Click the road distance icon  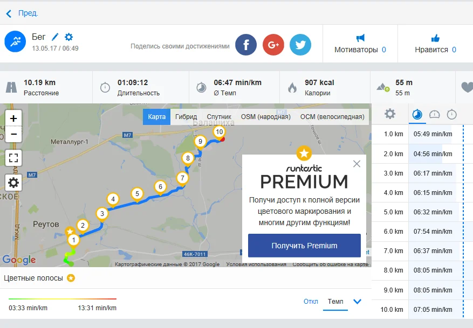pos(11,87)
